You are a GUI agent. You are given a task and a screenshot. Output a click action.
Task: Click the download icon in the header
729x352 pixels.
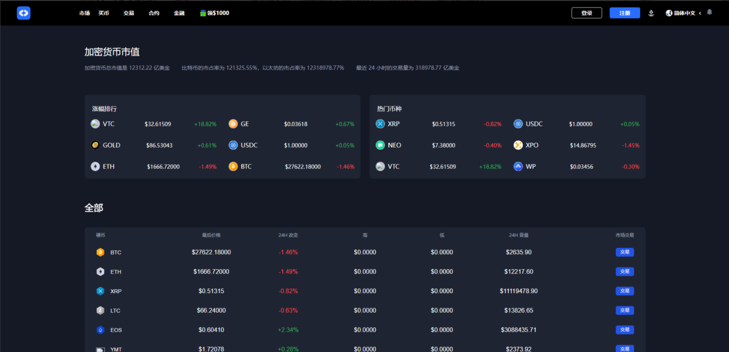[x=651, y=13]
